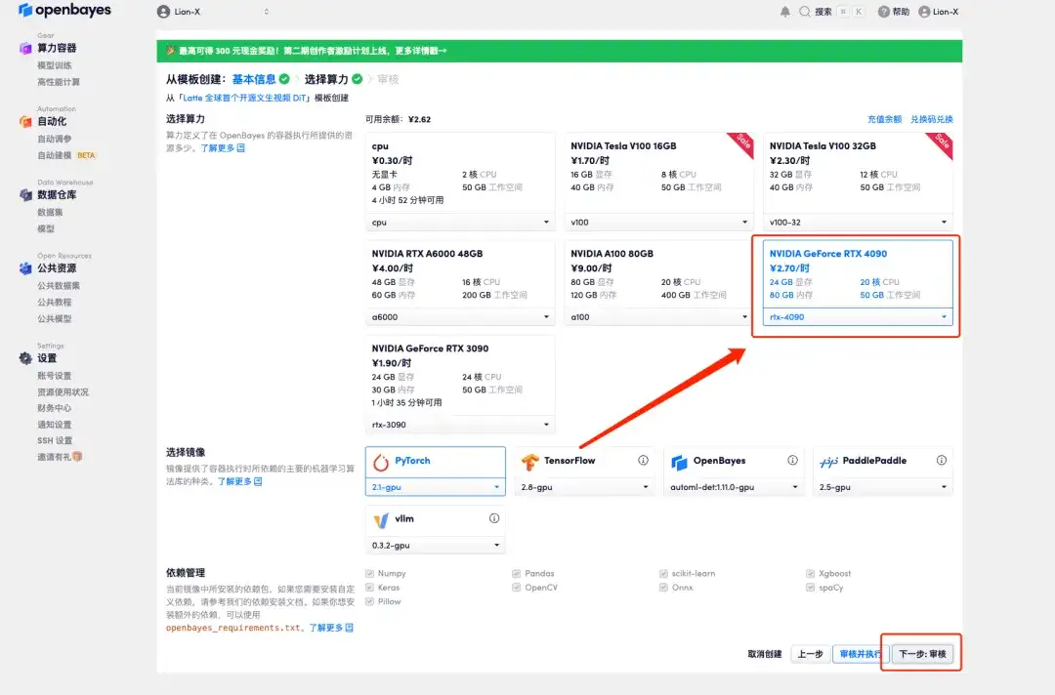
Task: Open the rtx-4090 resource dropdown
Action: coord(857,317)
